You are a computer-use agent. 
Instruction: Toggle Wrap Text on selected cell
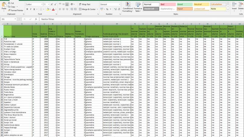point(84,5)
